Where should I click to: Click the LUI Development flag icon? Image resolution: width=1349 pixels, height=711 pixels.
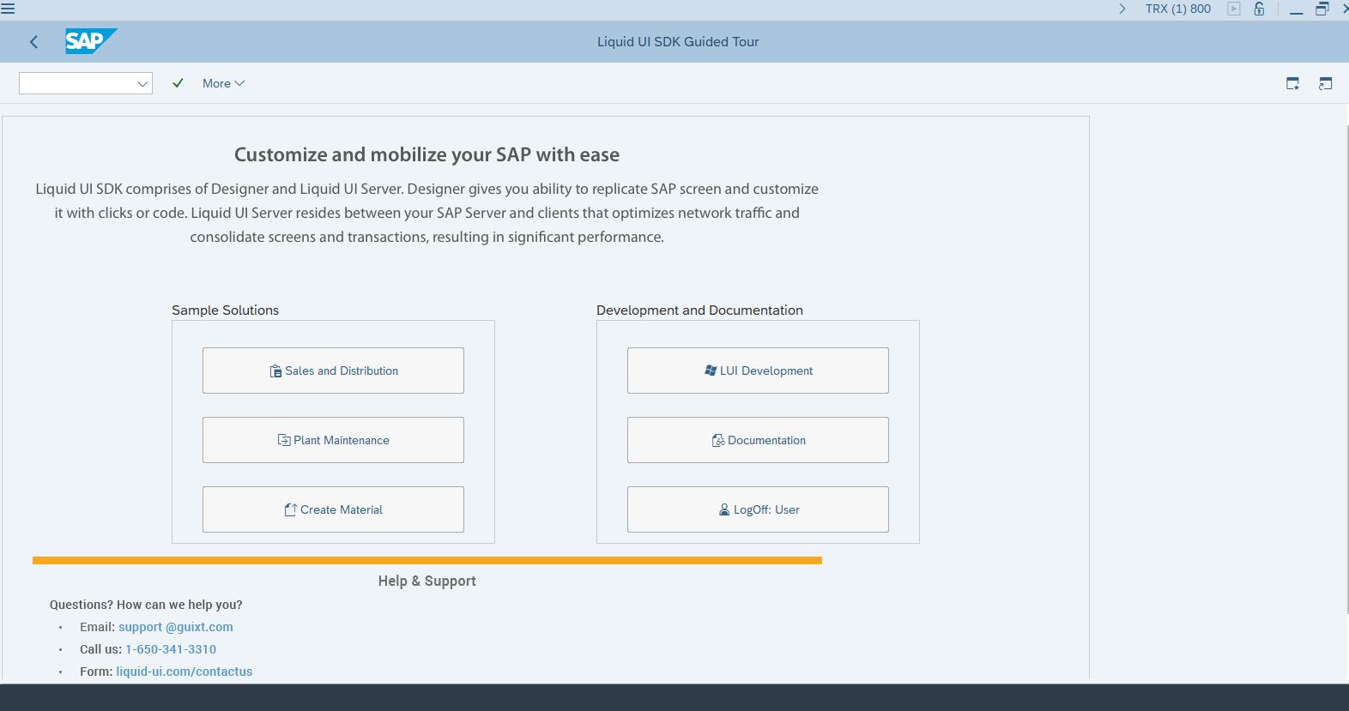[711, 371]
